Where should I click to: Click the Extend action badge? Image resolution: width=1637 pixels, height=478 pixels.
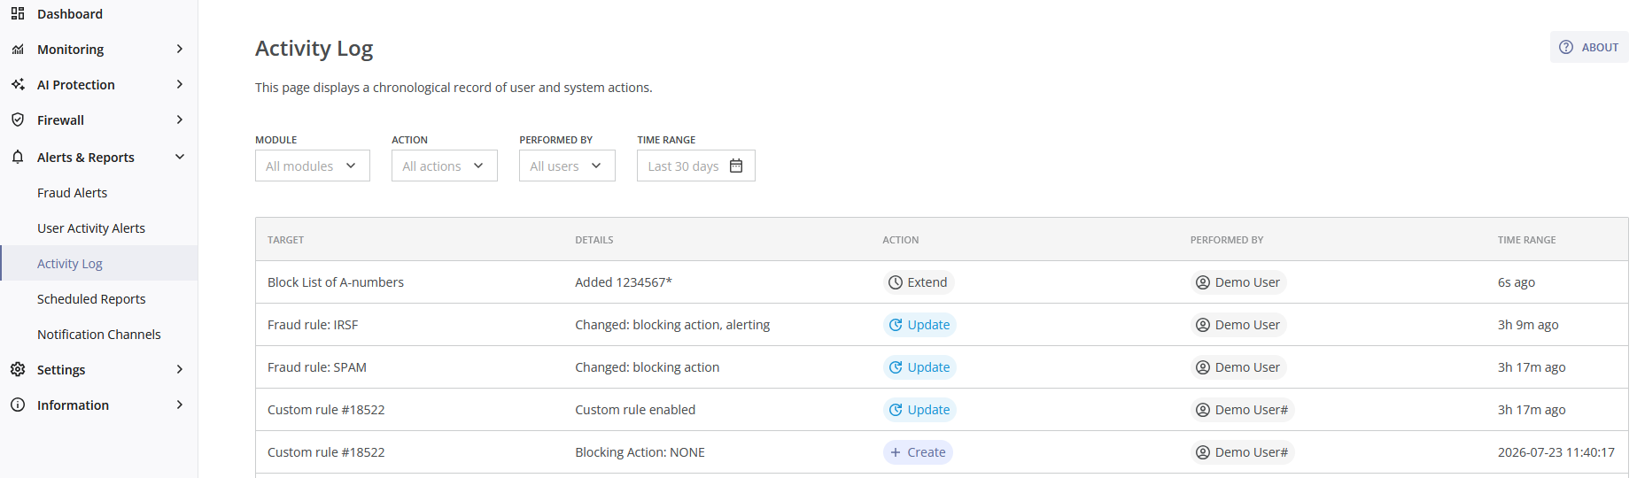919,282
